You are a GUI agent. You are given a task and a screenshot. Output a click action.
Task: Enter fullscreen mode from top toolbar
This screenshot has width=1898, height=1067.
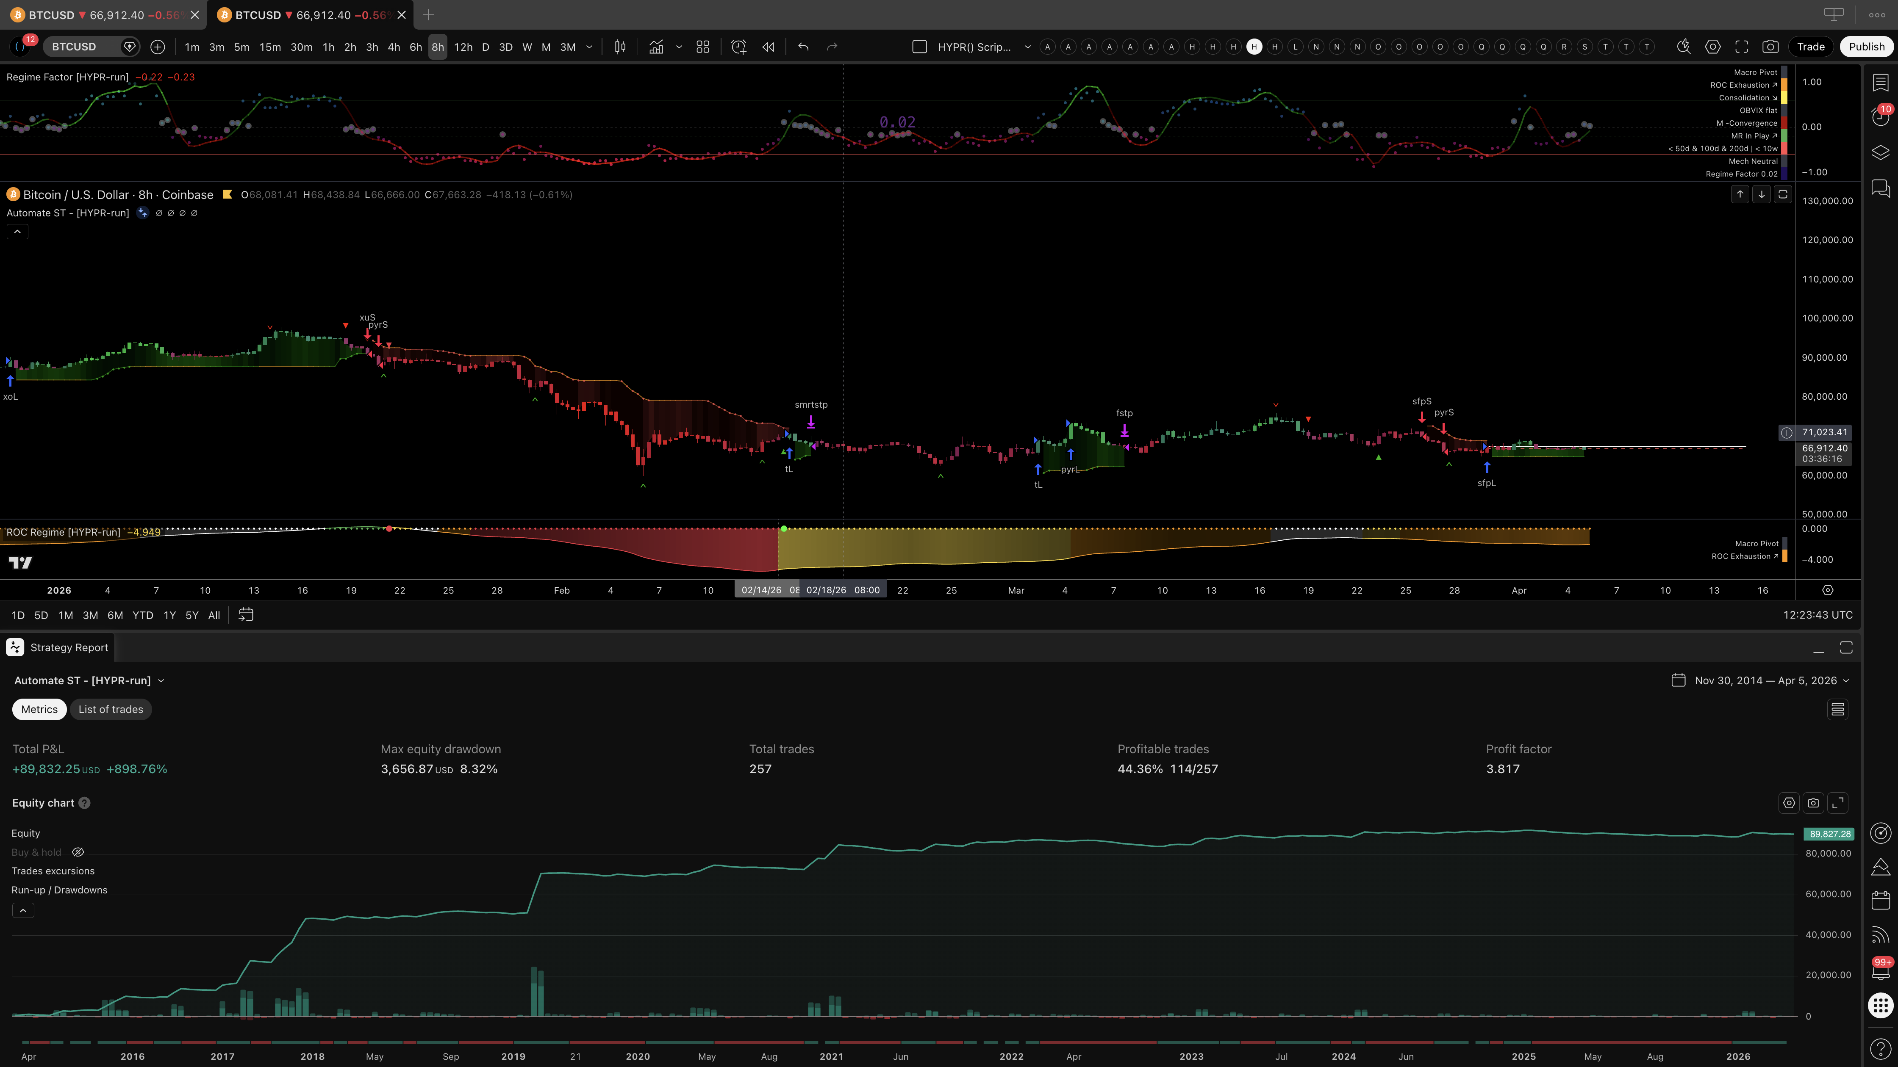tap(1742, 47)
